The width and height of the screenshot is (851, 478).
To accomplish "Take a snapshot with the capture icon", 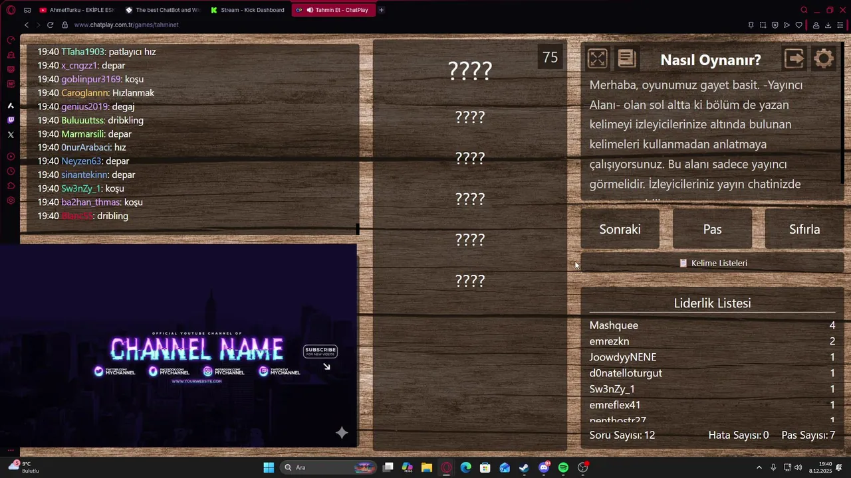I will tap(763, 25).
